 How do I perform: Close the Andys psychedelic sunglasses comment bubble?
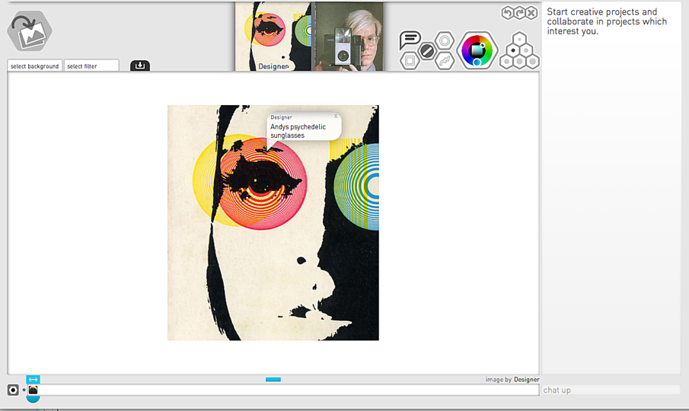click(x=336, y=116)
